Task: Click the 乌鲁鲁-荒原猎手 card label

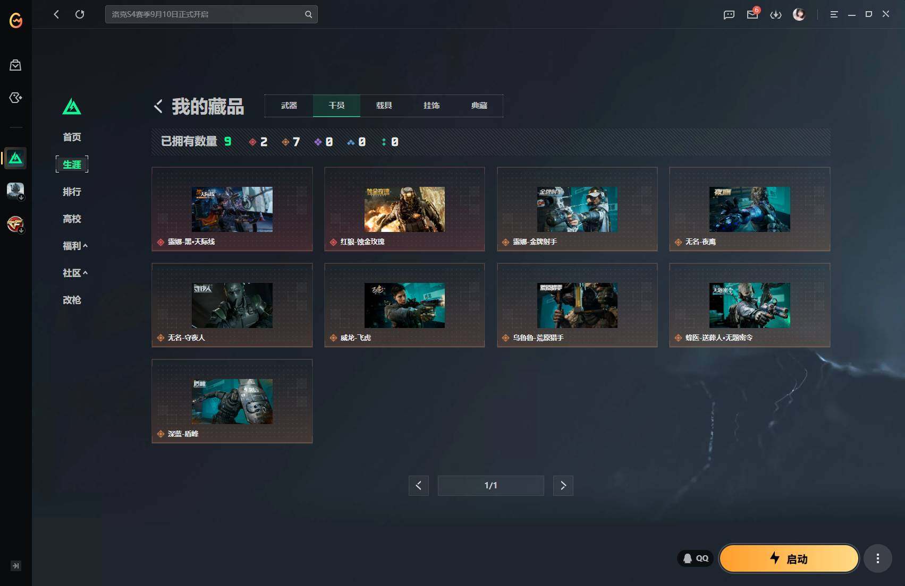Action: [x=538, y=338]
